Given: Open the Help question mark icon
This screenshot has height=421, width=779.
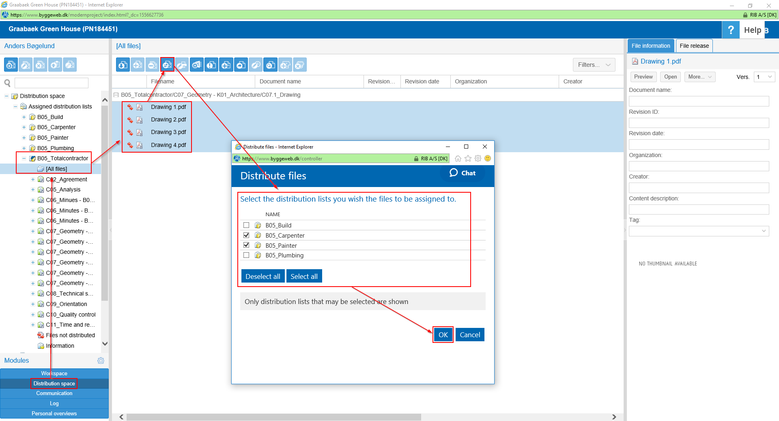Looking at the screenshot, I should [730, 30].
